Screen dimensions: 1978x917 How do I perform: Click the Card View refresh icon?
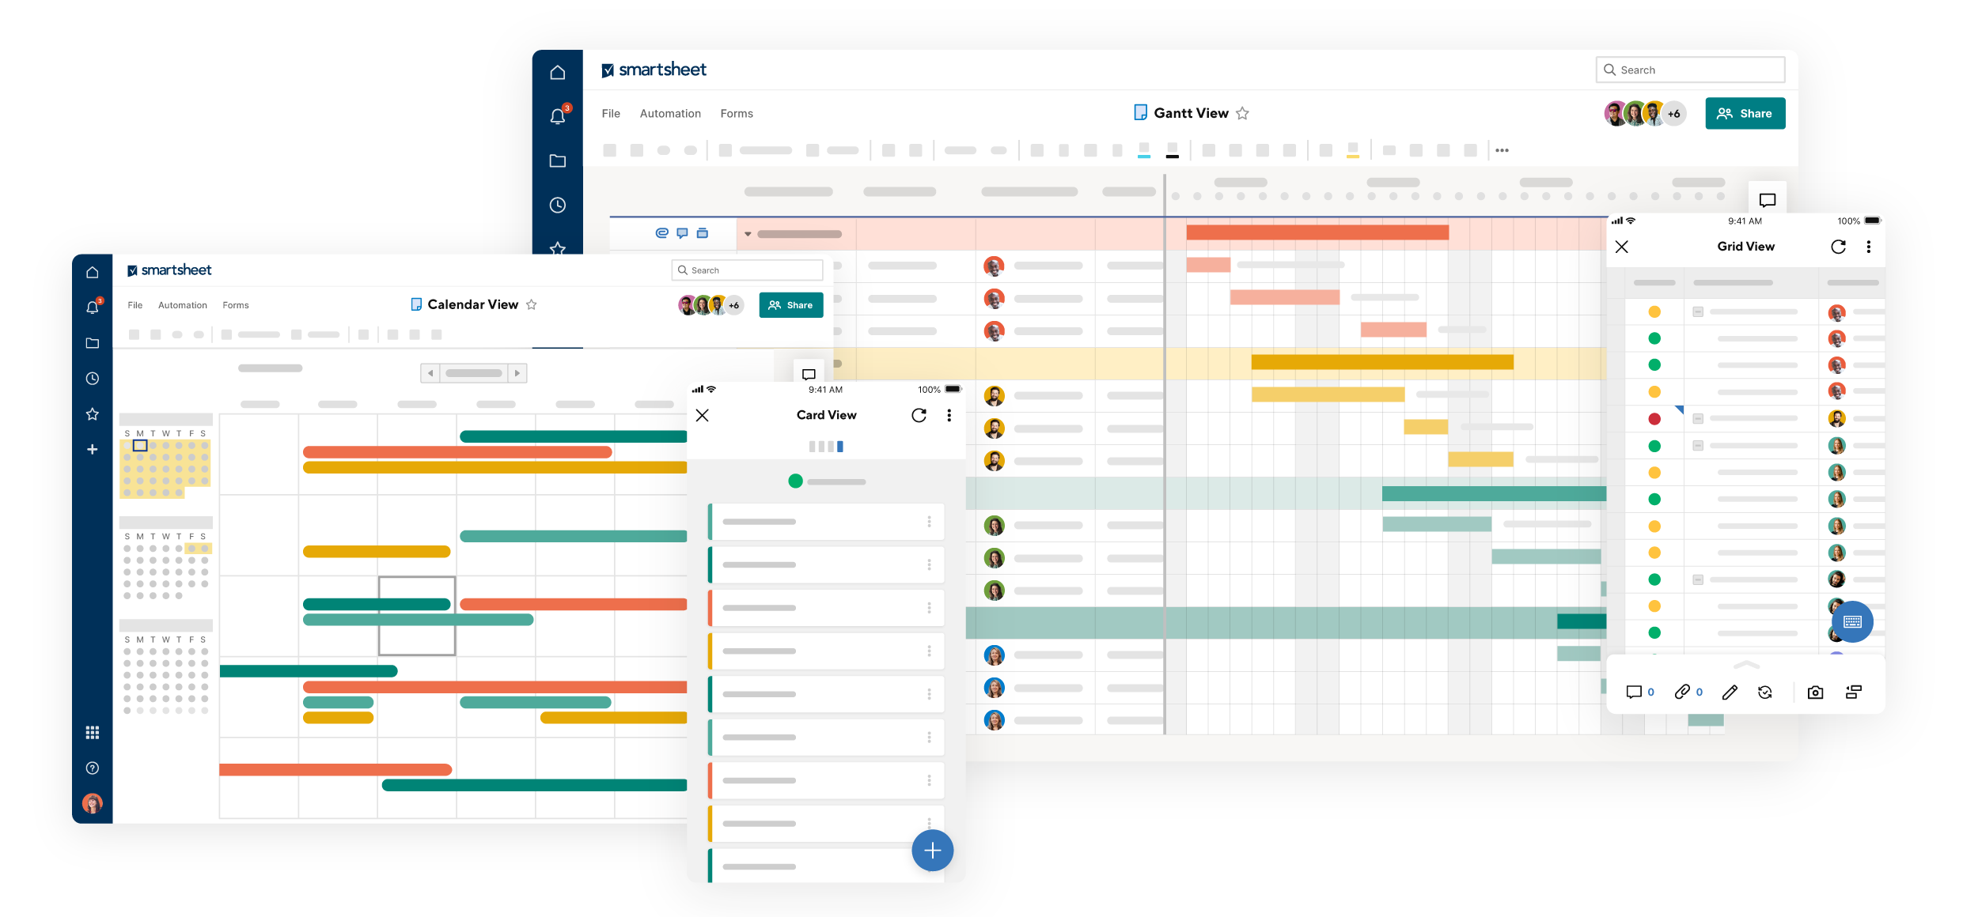click(x=919, y=414)
